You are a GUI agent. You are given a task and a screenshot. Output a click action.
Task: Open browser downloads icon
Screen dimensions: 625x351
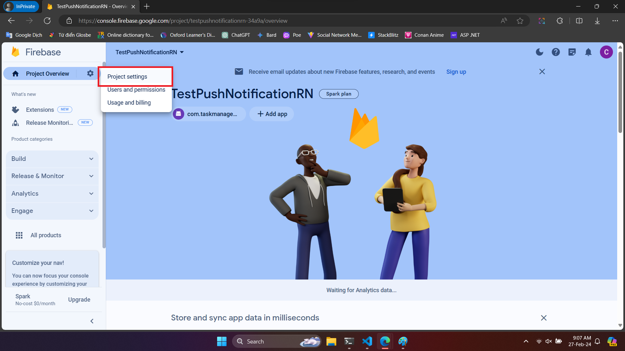coord(597,21)
